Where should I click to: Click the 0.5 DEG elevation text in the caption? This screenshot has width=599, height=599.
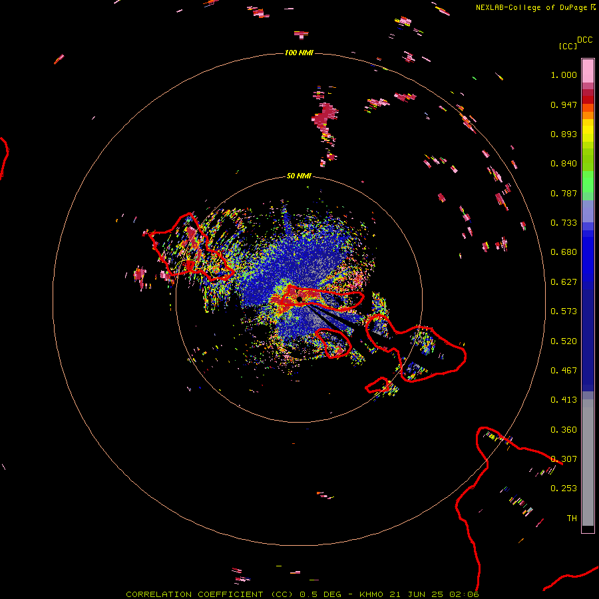pyautogui.click(x=320, y=594)
